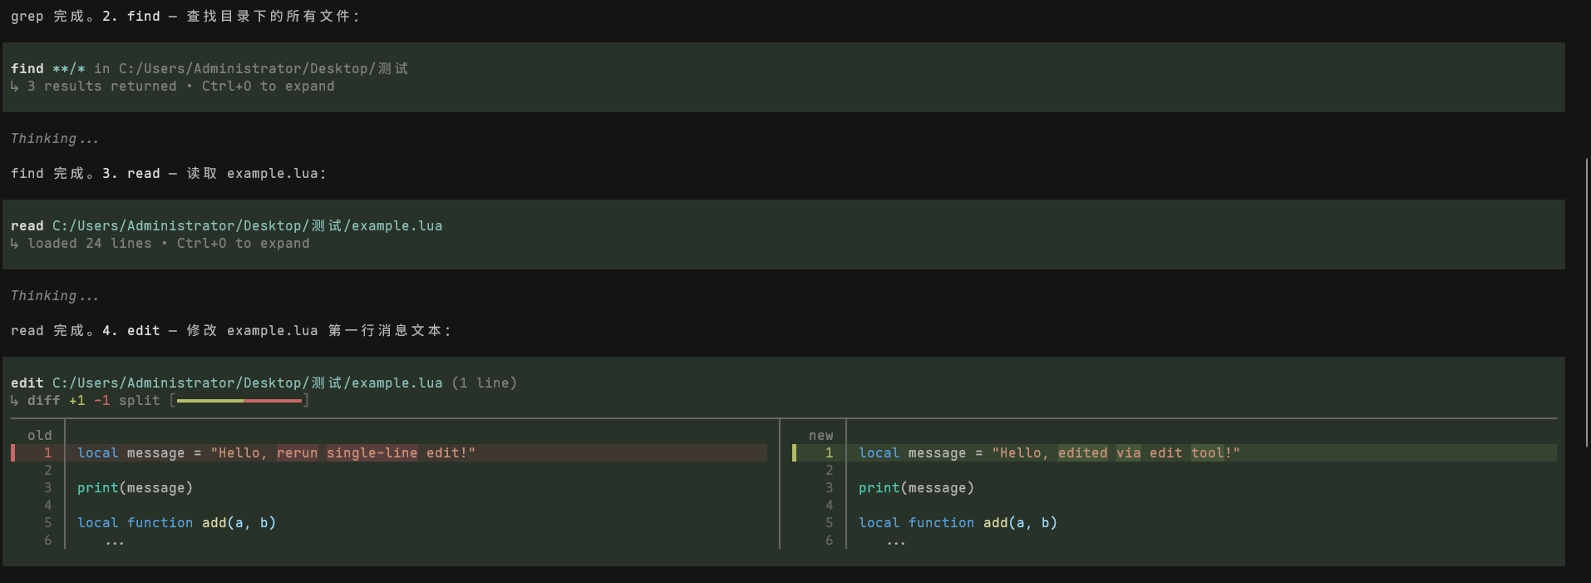This screenshot has width=1591, height=583.
Task: Click the highlighted word 'edited' in the new pane
Action: click(1083, 453)
